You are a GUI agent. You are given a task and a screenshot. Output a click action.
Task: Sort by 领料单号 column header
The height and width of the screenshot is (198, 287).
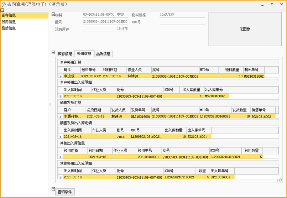[91, 70]
